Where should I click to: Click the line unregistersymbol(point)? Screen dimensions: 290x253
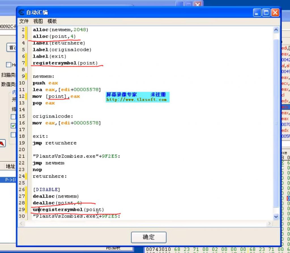tap(69, 210)
